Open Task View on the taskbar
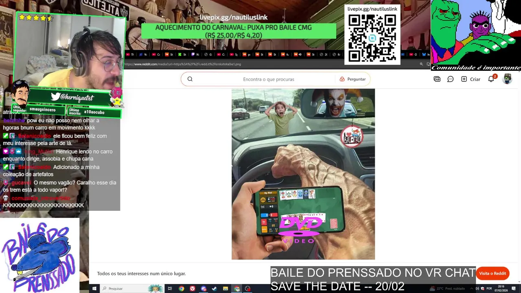 coord(170,289)
